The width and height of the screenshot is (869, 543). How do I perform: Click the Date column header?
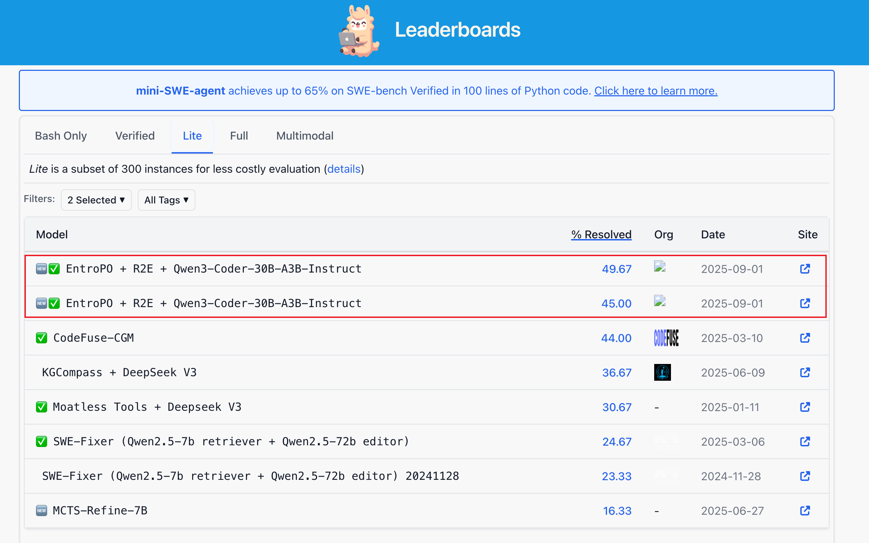coord(713,235)
